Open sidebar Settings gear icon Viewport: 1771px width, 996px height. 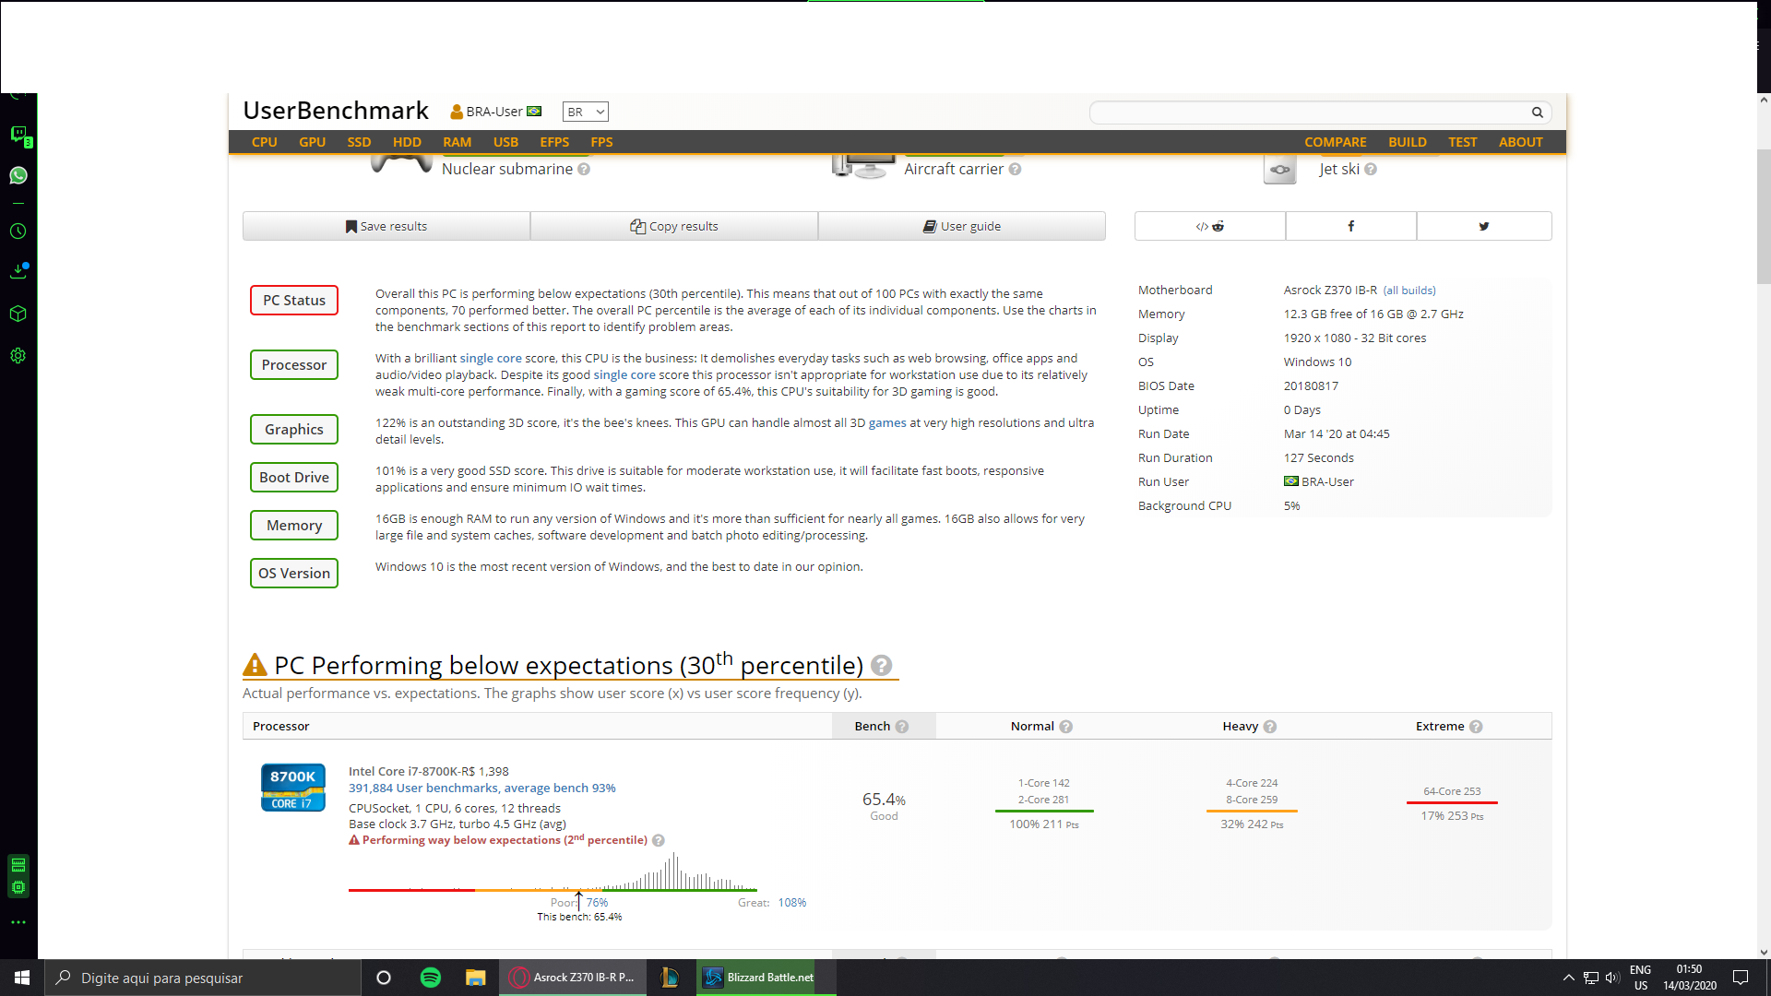(x=18, y=356)
